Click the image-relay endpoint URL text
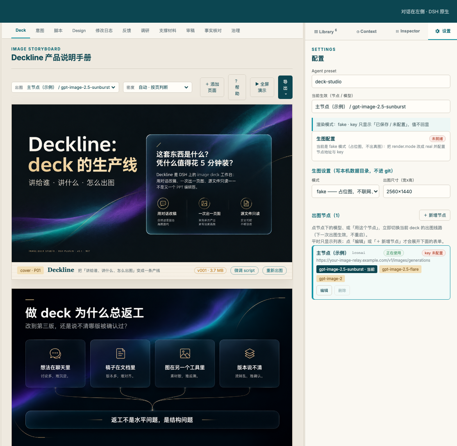The width and height of the screenshot is (457, 446). 373,260
